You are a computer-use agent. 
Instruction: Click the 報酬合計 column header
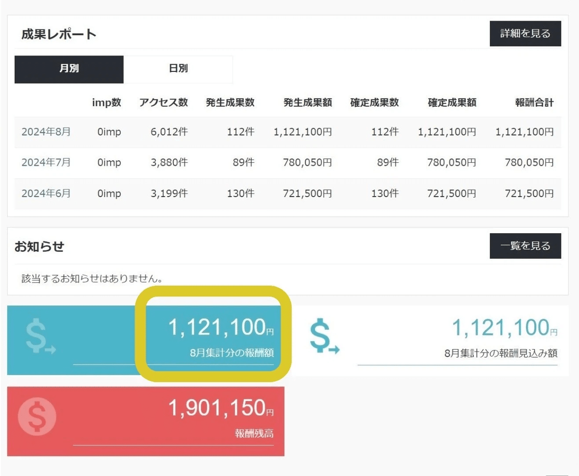[x=534, y=102]
